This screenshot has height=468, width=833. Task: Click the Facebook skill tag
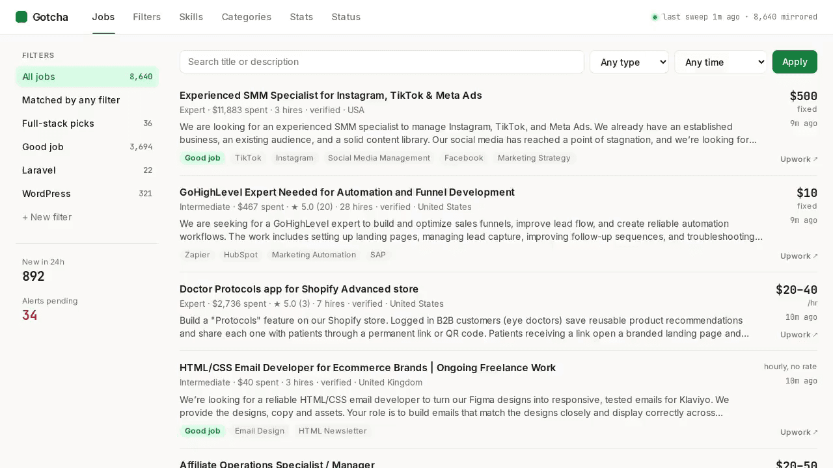pyautogui.click(x=464, y=158)
